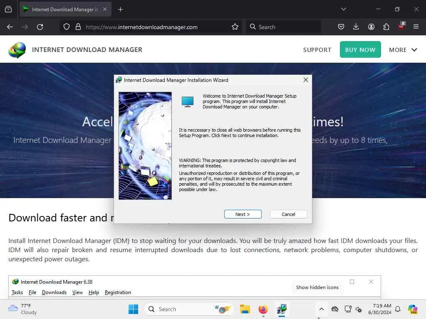The width and height of the screenshot is (426, 319).
Task: Open the Firefox View icon
Action: click(x=8, y=10)
